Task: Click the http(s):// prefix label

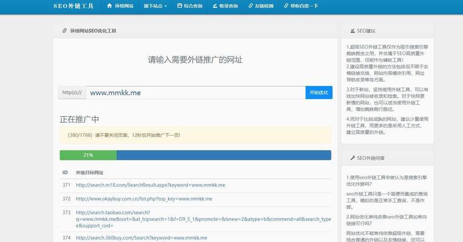Action: pyautogui.click(x=72, y=93)
